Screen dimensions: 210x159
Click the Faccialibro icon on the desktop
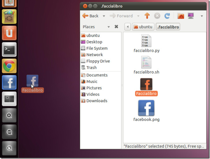click(x=32, y=84)
